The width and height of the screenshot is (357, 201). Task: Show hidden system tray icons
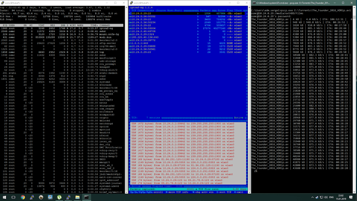(x=313, y=197)
